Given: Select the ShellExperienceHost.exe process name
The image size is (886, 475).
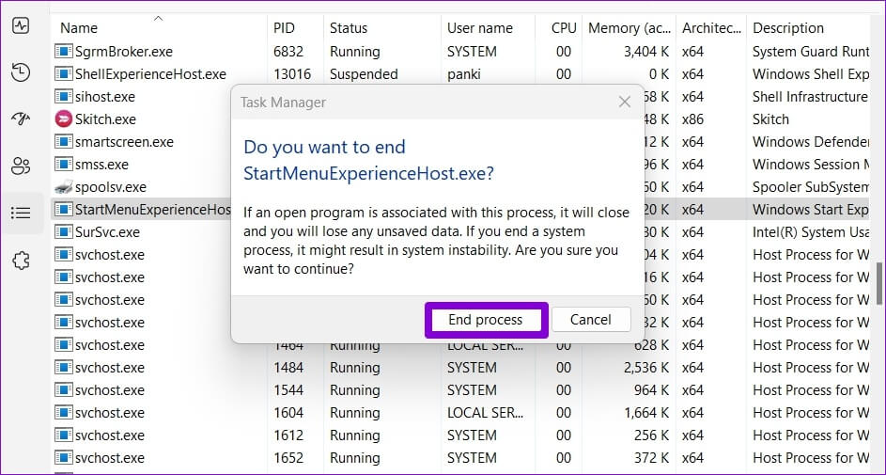Looking at the screenshot, I should click(x=150, y=74).
